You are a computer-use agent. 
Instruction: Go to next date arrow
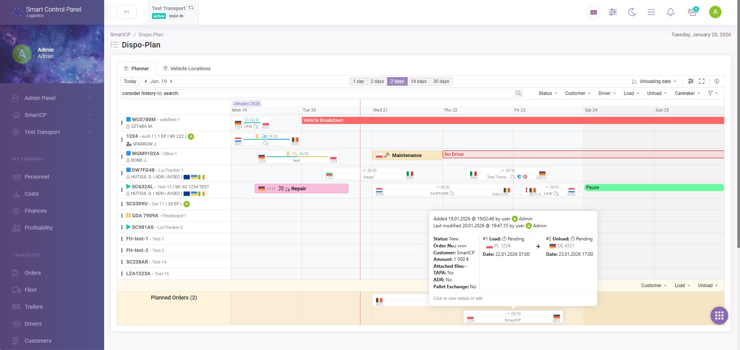tap(171, 81)
